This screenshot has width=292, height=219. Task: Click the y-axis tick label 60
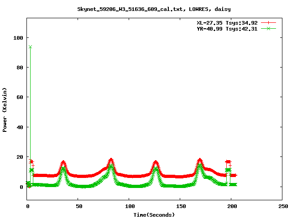click(20, 97)
